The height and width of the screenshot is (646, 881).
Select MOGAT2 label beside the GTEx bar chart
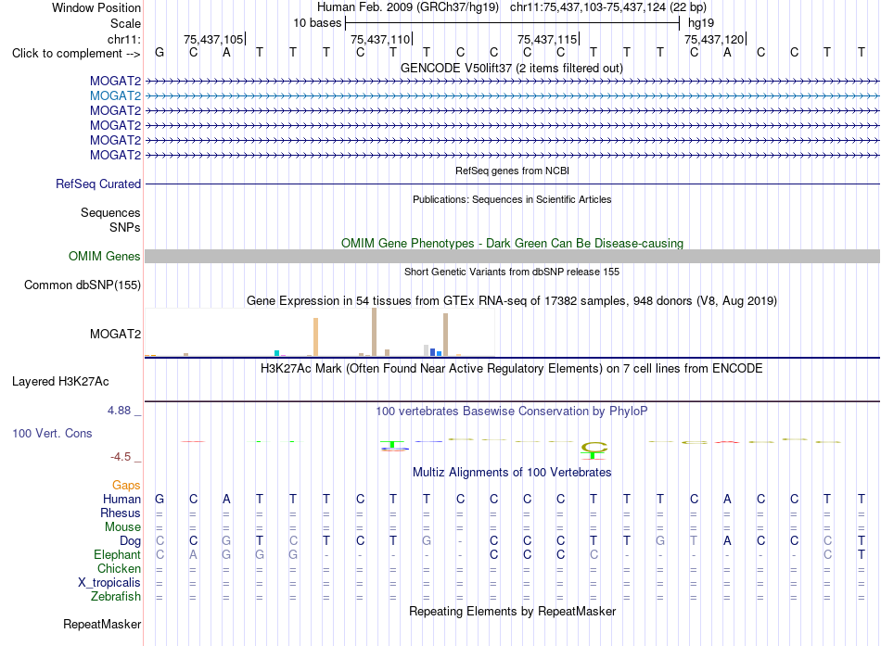tap(115, 335)
